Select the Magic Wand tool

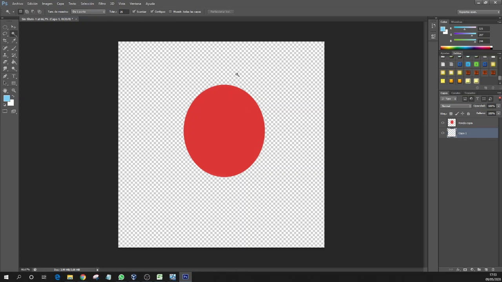point(14,34)
